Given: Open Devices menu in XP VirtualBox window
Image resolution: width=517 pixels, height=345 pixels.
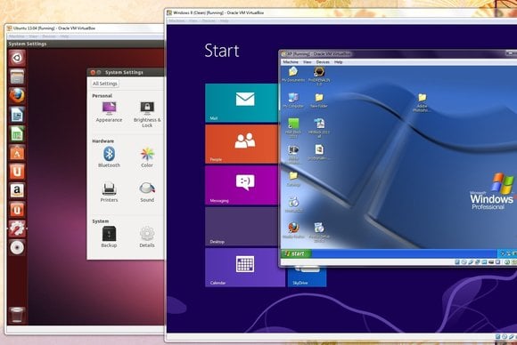Looking at the screenshot, I should pos(323,62).
